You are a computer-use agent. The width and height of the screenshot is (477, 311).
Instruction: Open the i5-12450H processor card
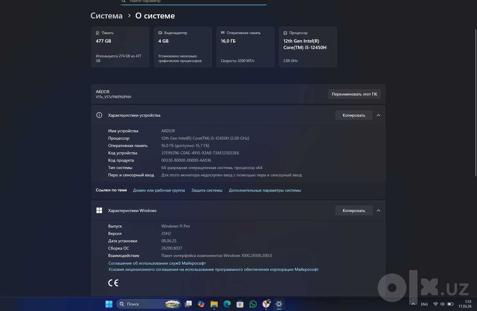pos(308,47)
